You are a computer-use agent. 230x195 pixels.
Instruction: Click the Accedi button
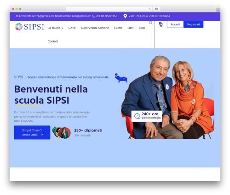[175, 24]
